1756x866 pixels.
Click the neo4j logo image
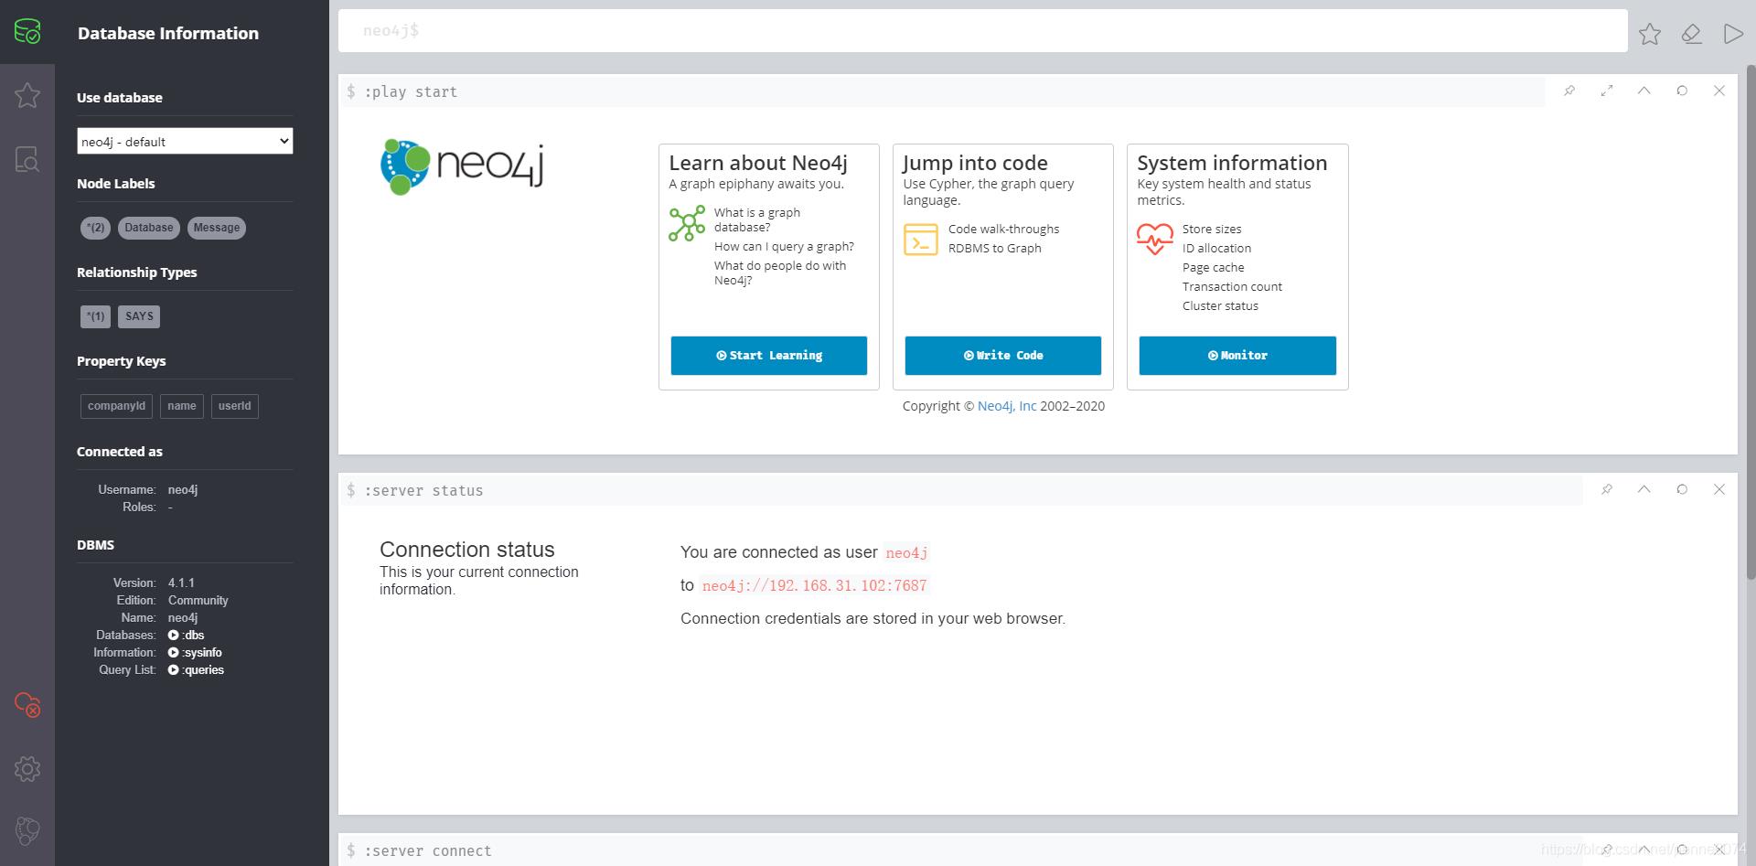[x=462, y=166]
